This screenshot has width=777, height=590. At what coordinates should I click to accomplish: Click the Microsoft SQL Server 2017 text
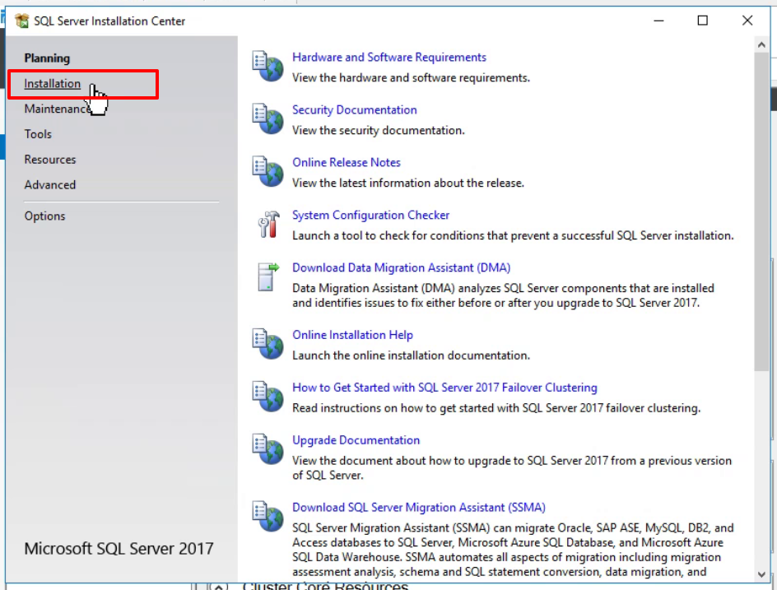(119, 548)
